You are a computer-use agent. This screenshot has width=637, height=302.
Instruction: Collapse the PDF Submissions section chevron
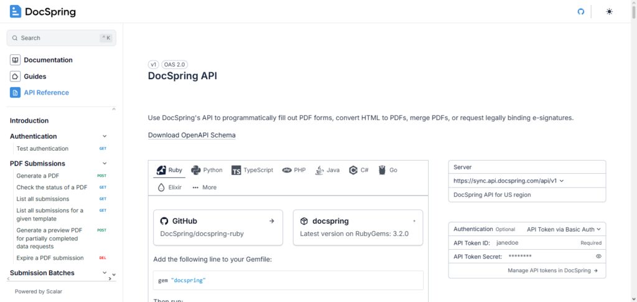[105, 163]
